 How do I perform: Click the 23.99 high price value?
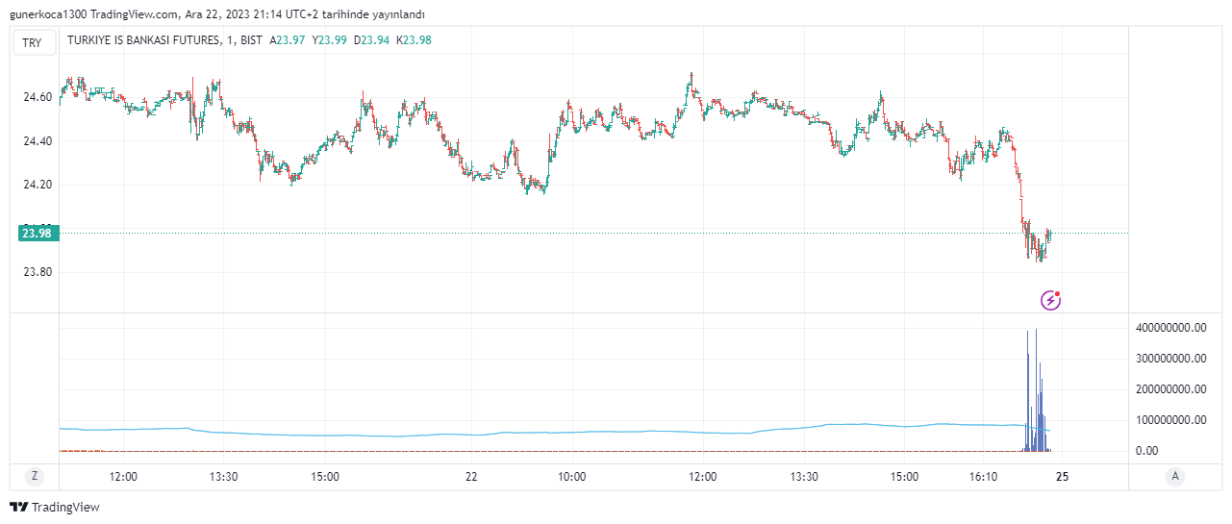(333, 40)
